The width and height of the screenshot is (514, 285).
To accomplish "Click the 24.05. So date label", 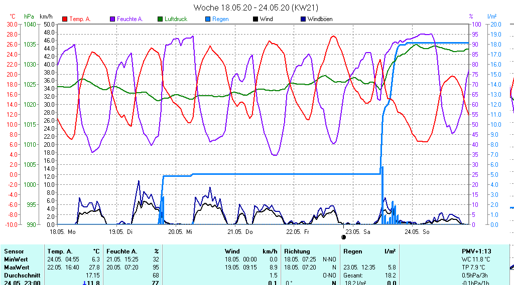I will (416, 232).
